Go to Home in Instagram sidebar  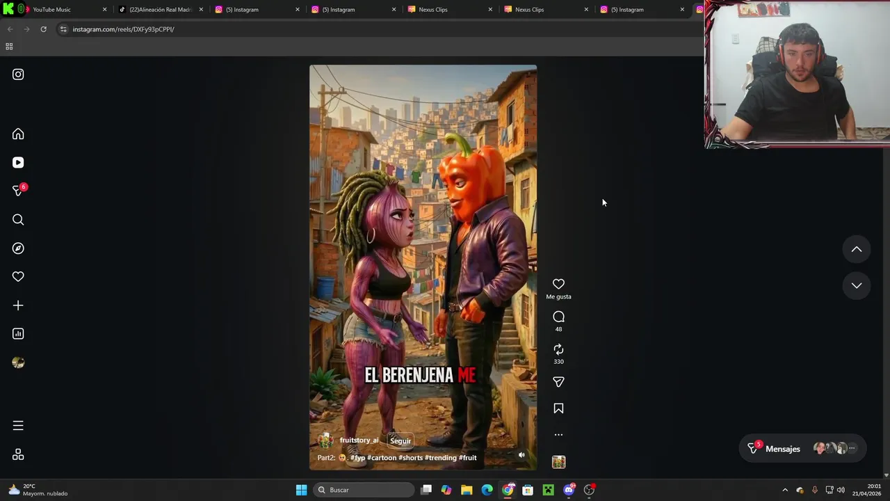18,134
